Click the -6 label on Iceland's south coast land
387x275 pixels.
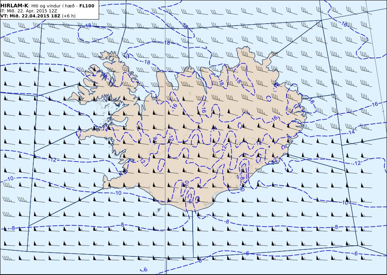[190, 201]
